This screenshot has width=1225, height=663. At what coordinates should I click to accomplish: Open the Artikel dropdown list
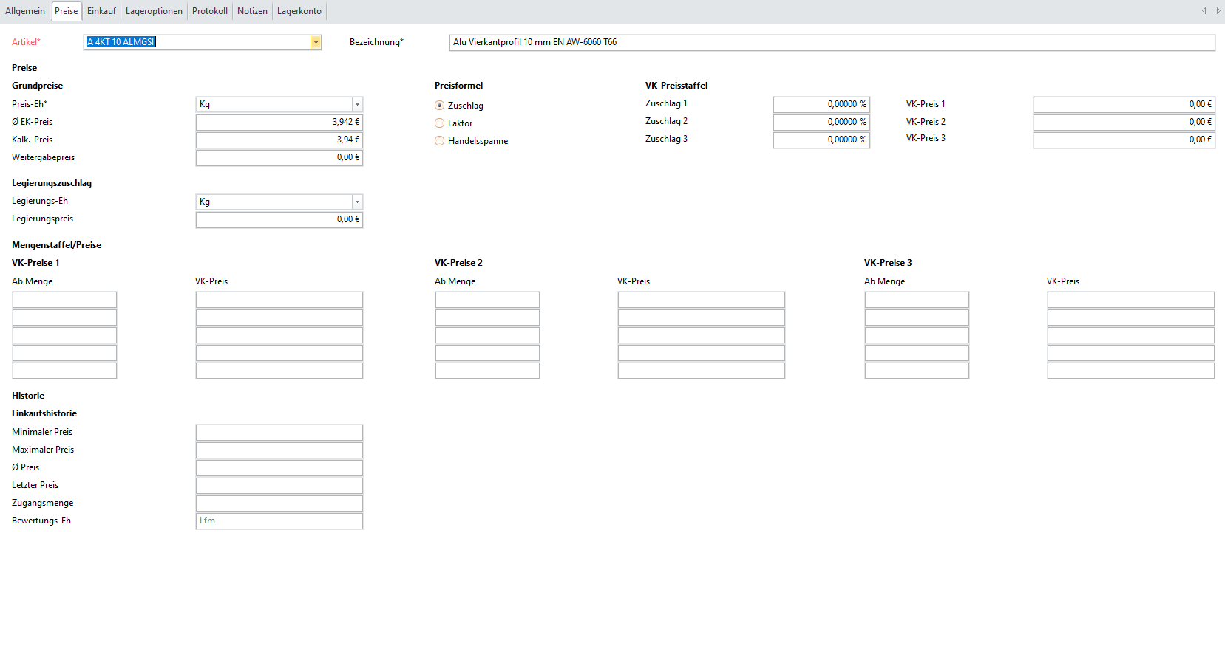pyautogui.click(x=316, y=42)
